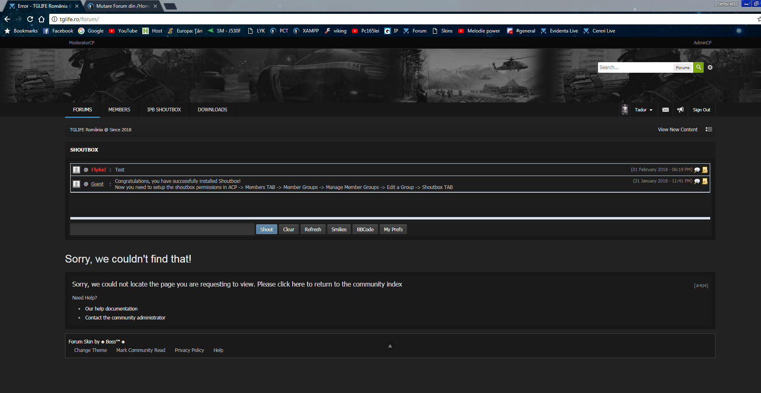Quote the Guest shout speech bubble icon
This screenshot has height=393, width=761.
click(697, 181)
